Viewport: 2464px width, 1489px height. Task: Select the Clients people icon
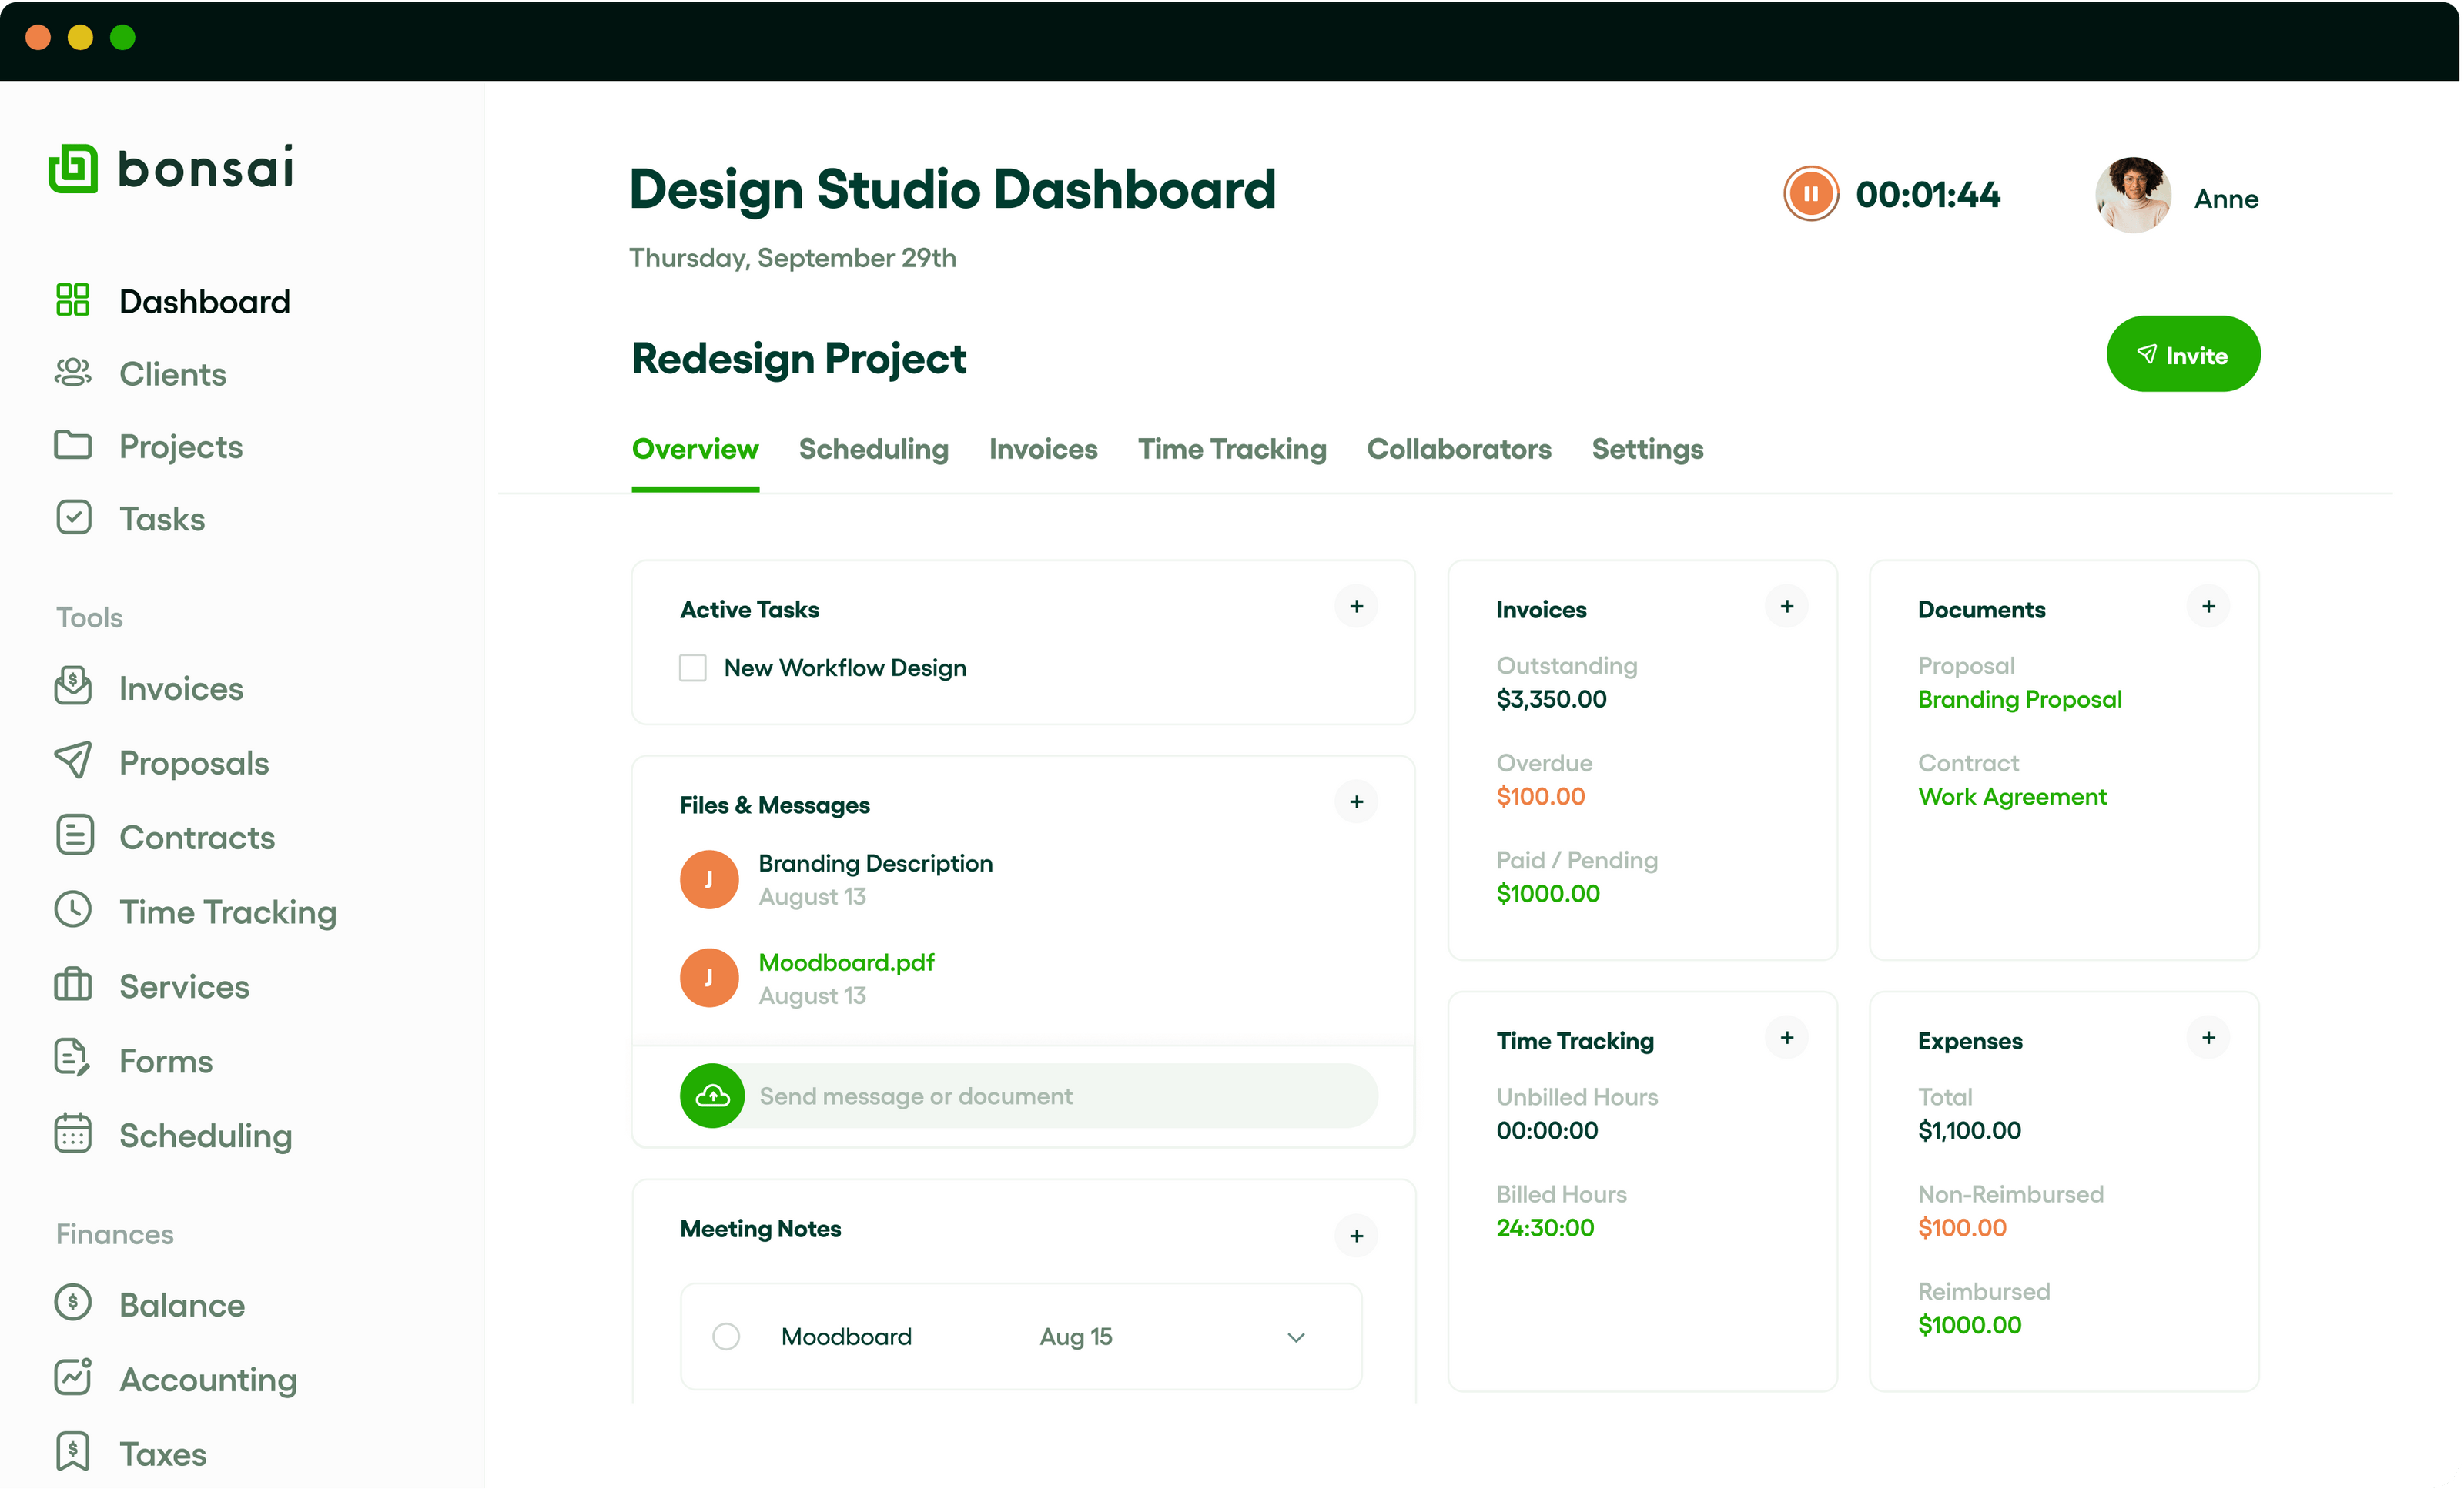coord(73,372)
